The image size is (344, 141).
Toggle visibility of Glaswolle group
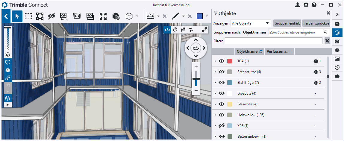(222, 104)
